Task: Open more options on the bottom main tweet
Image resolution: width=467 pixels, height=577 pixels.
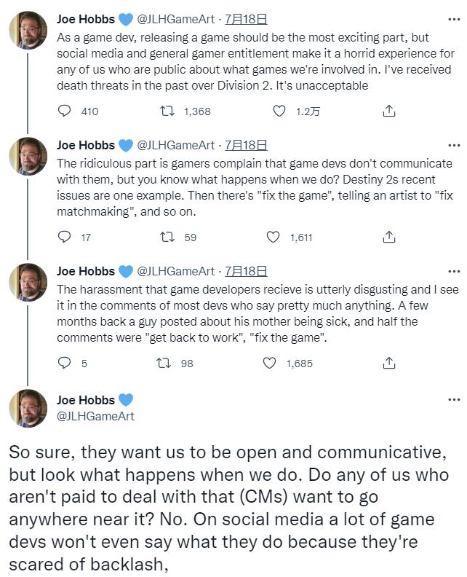Action: point(454,399)
